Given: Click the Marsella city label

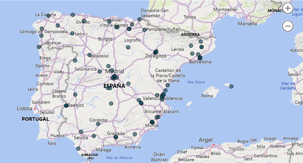Looking at the screenshot, I should [x=247, y=24].
